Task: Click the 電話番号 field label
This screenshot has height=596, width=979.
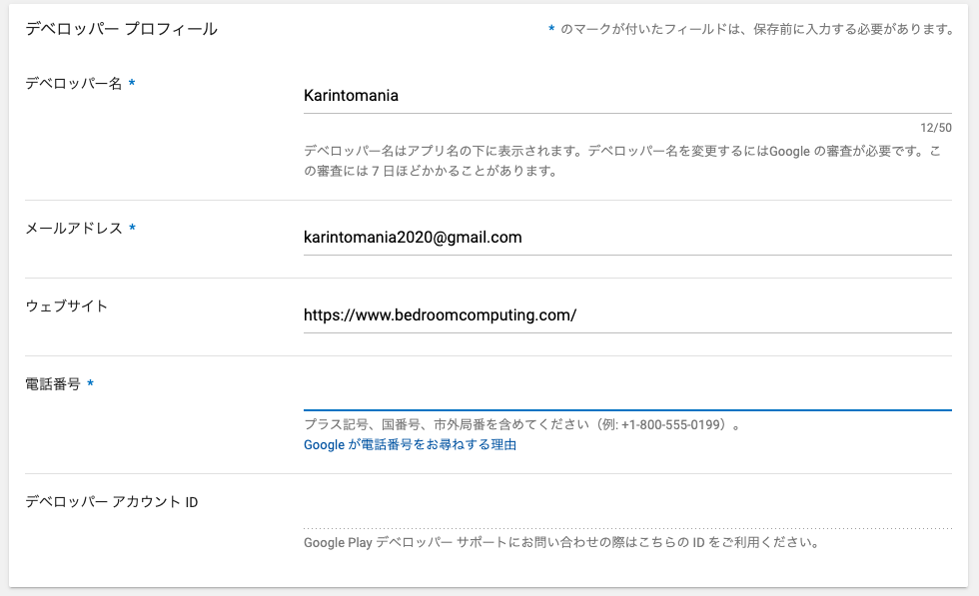Action: click(53, 383)
